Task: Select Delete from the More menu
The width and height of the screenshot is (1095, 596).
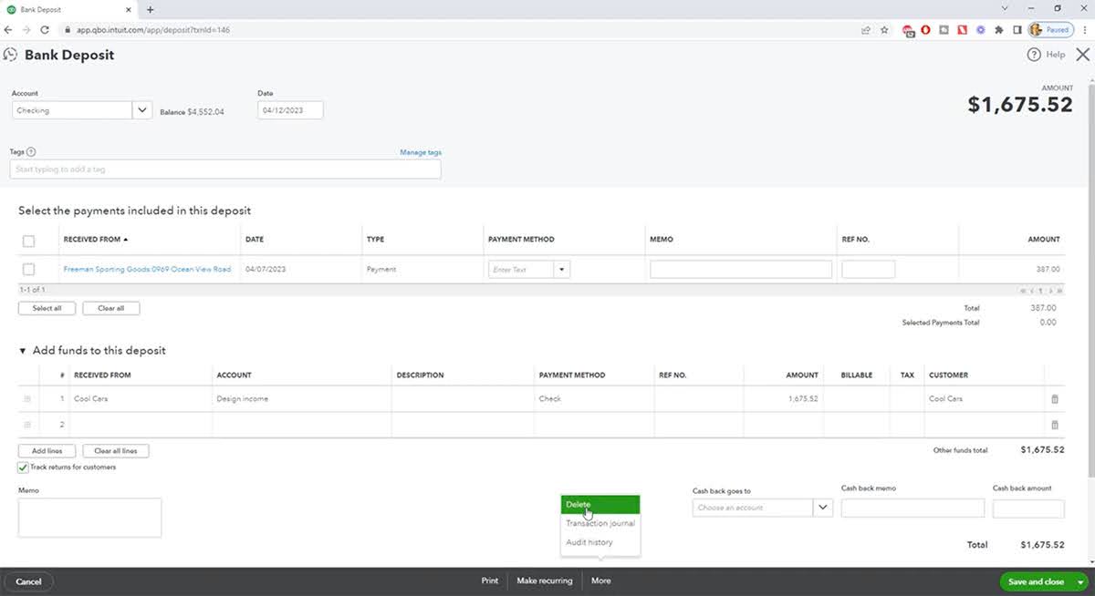Action: click(x=600, y=505)
